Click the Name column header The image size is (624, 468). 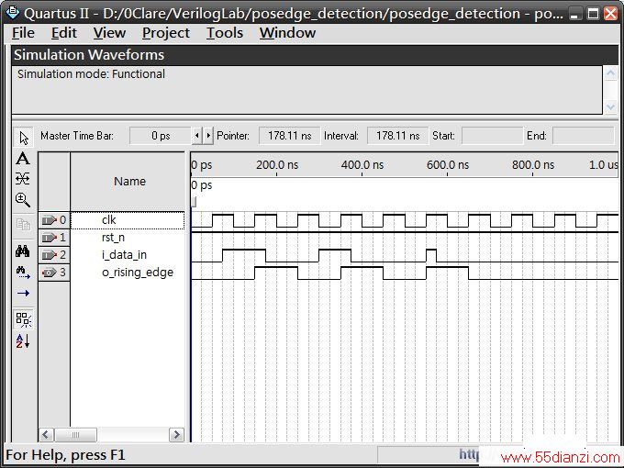pos(128,182)
